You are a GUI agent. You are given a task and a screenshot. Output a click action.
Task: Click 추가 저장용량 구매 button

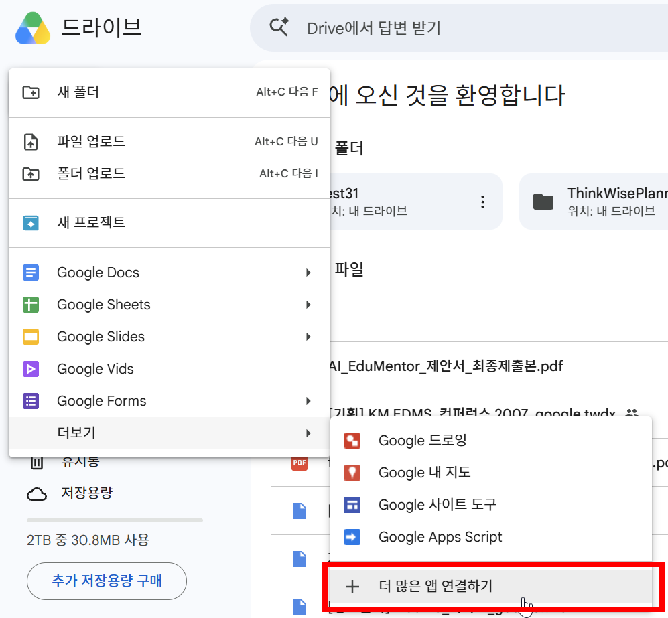(x=107, y=581)
